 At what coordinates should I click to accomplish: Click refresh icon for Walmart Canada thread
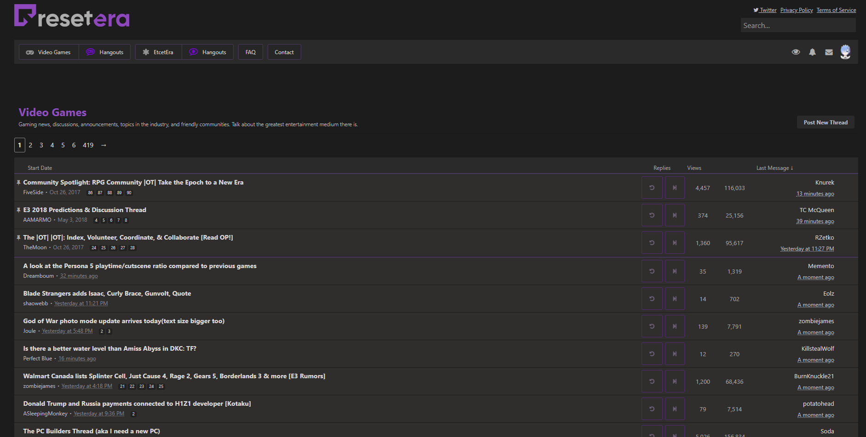coord(652,381)
